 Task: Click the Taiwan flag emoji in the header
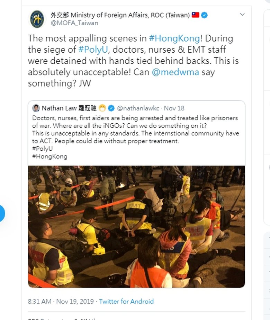(196, 15)
